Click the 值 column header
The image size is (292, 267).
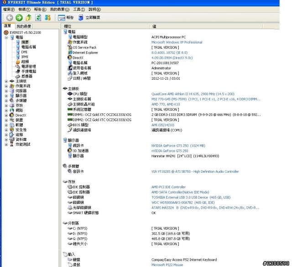tap(206, 26)
